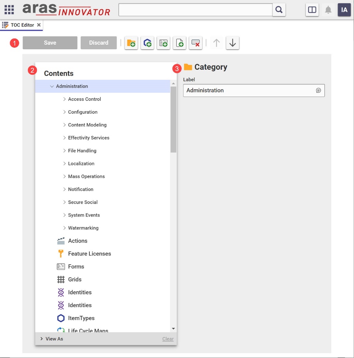Viewport: 354px width, 358px height.
Task: Expand the File Handling node
Action: [x=64, y=151]
